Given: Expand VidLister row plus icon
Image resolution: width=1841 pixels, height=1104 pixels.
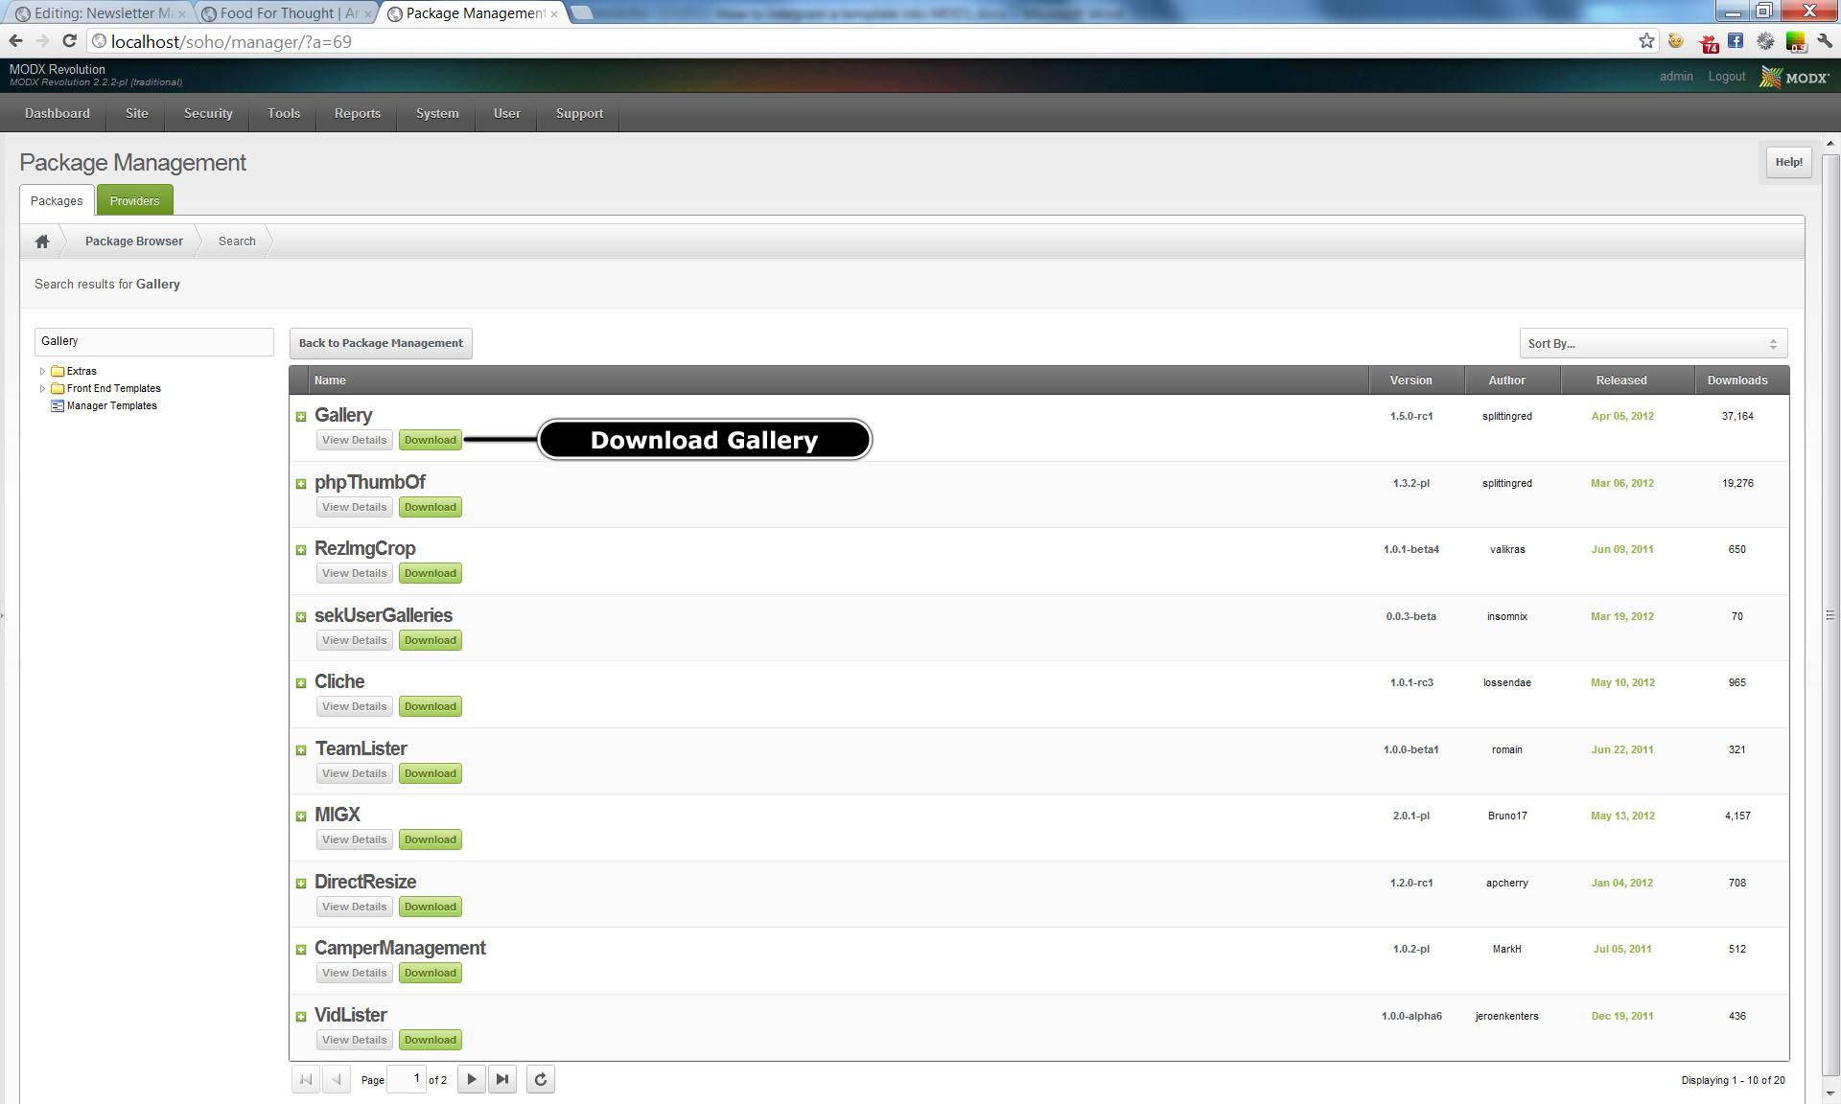Looking at the screenshot, I should click(x=301, y=1017).
